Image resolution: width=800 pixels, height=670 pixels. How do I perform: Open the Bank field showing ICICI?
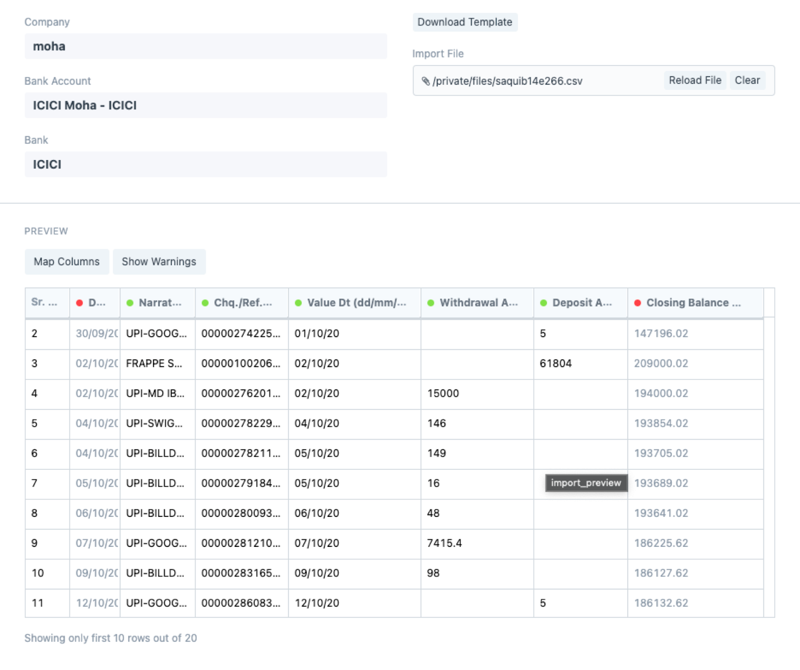(x=205, y=164)
